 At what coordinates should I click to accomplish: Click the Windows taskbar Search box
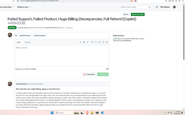tap(67, 113)
